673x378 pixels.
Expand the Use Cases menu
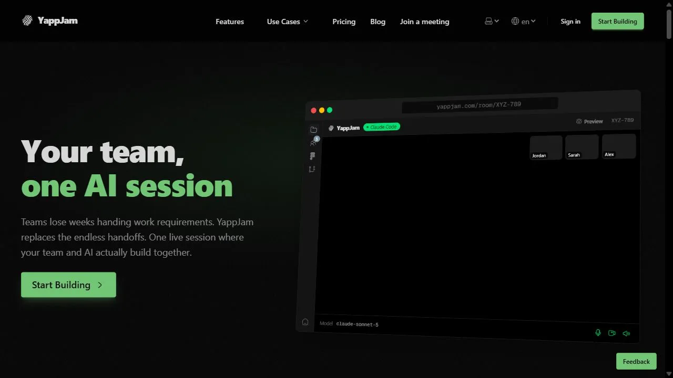click(x=287, y=22)
